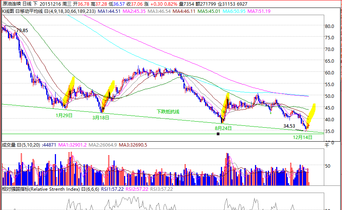The height and width of the screenshot is (210, 342).
Task: Select the volume MA3:32690.5 value
Action: click(133, 145)
